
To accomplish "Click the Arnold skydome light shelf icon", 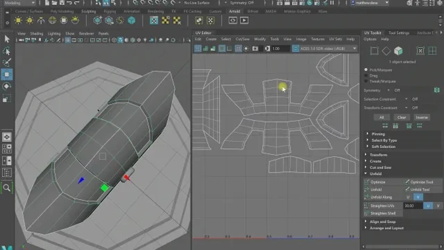I will coord(52,20).
